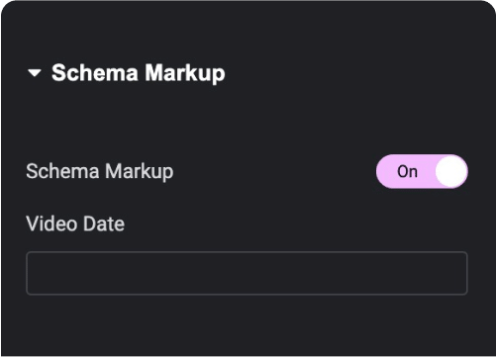The width and height of the screenshot is (496, 357).
Task: Collapse the Schema Markup section arrow
Action: 35,73
